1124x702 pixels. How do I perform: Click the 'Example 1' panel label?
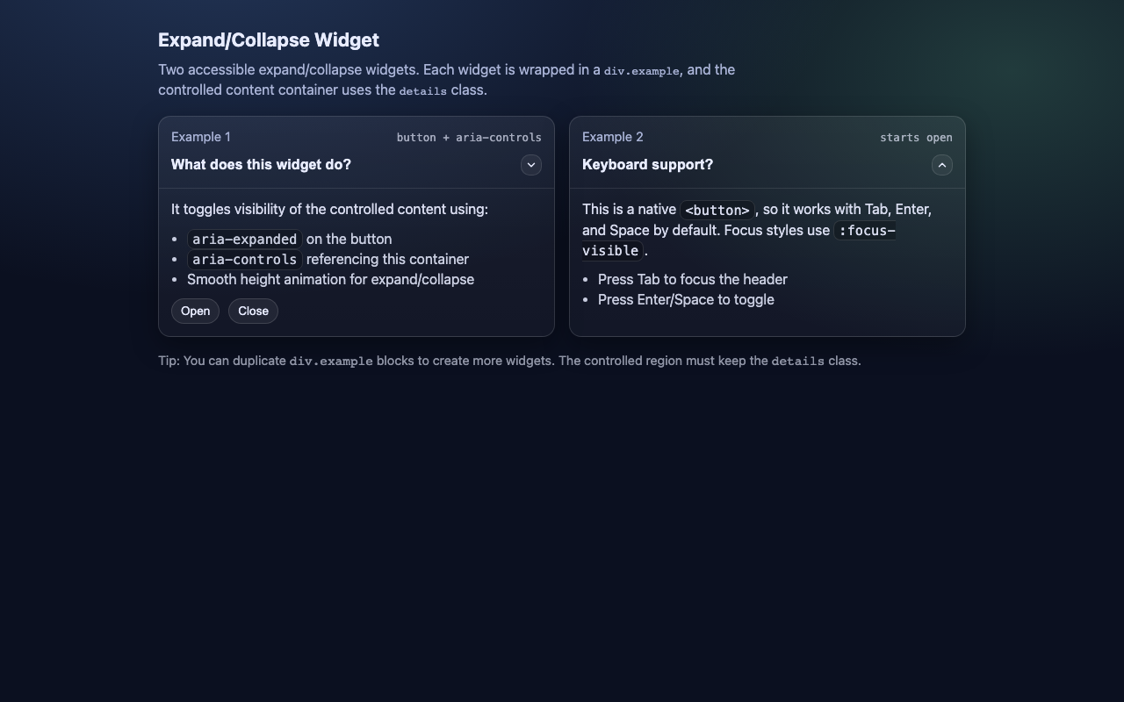(x=200, y=137)
